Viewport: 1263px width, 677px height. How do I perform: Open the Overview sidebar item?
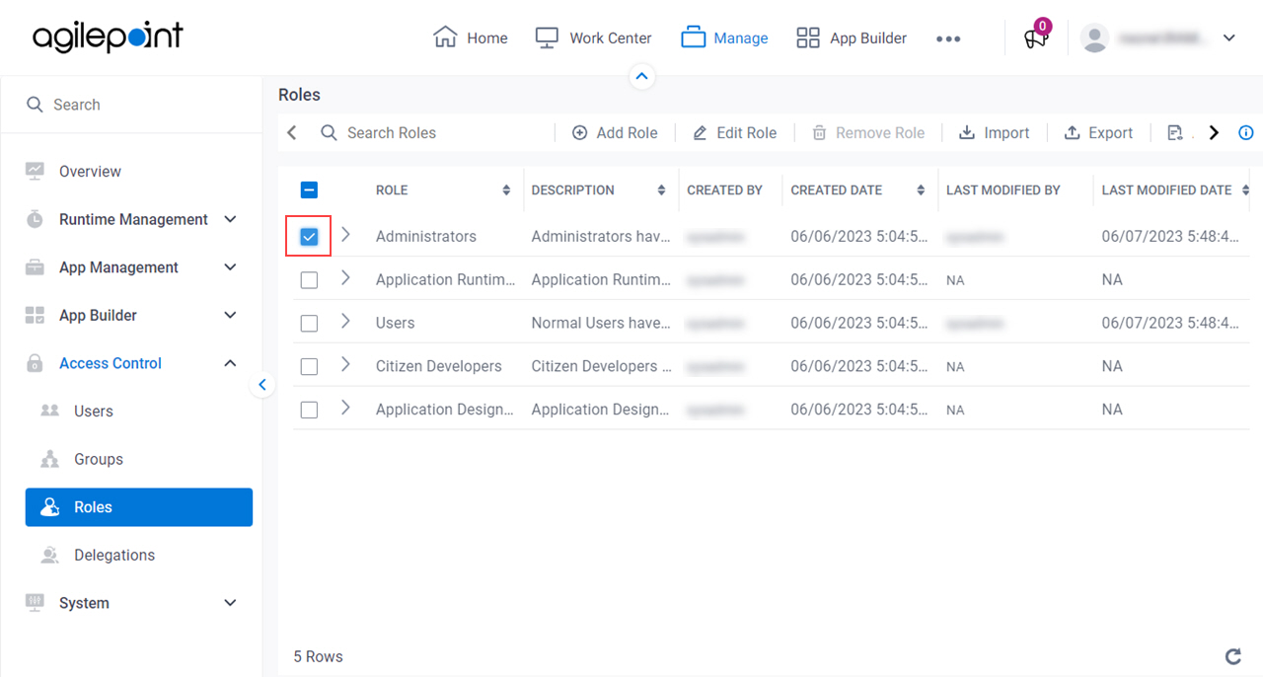pos(90,171)
